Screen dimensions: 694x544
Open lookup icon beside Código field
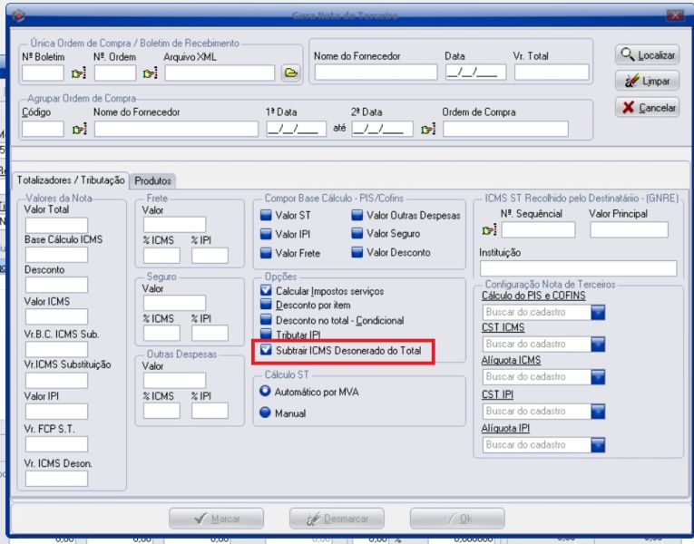point(79,129)
